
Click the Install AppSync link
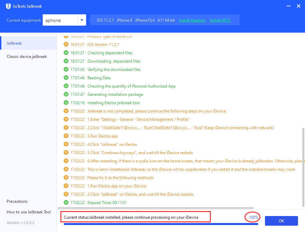point(192,20)
